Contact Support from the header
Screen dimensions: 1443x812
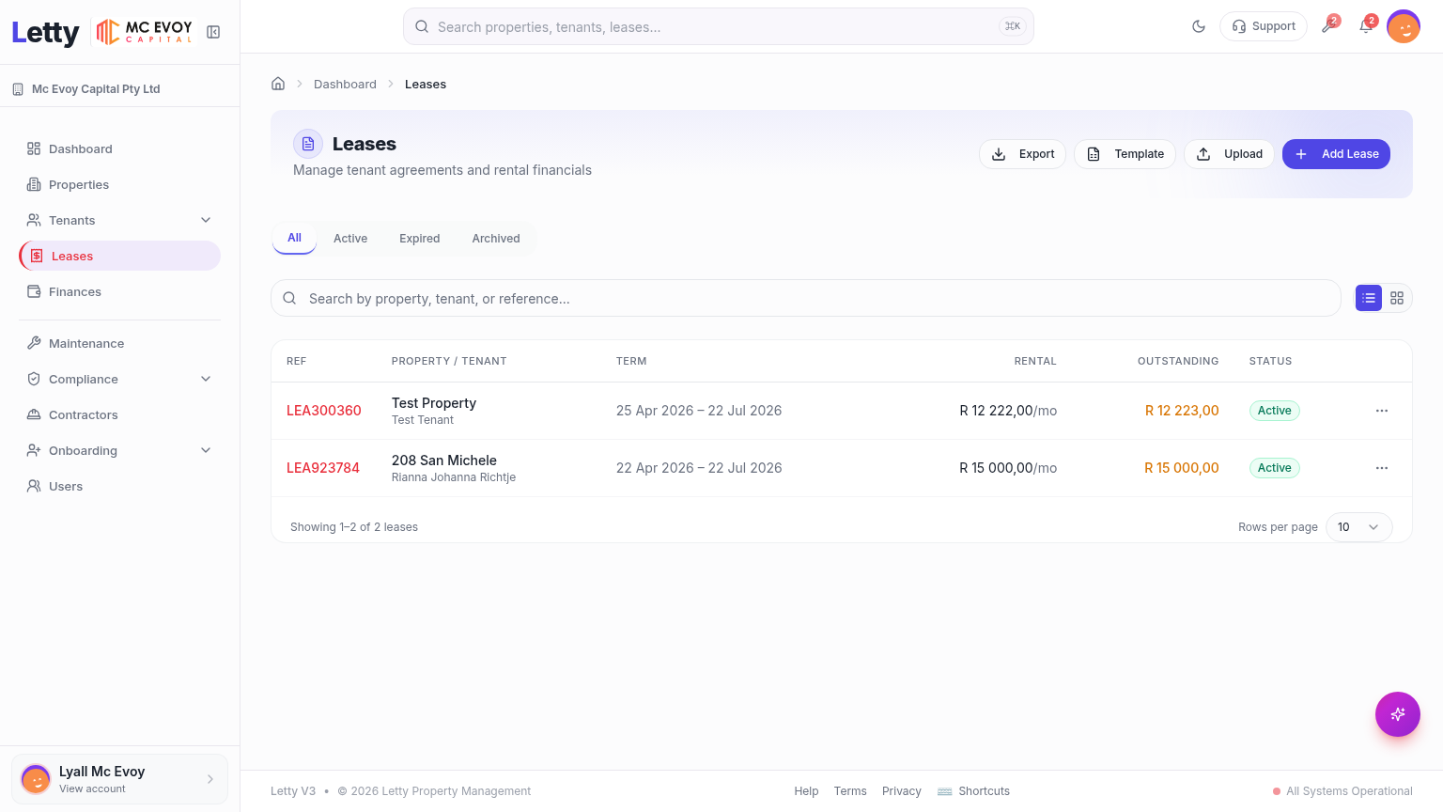[x=1264, y=26]
